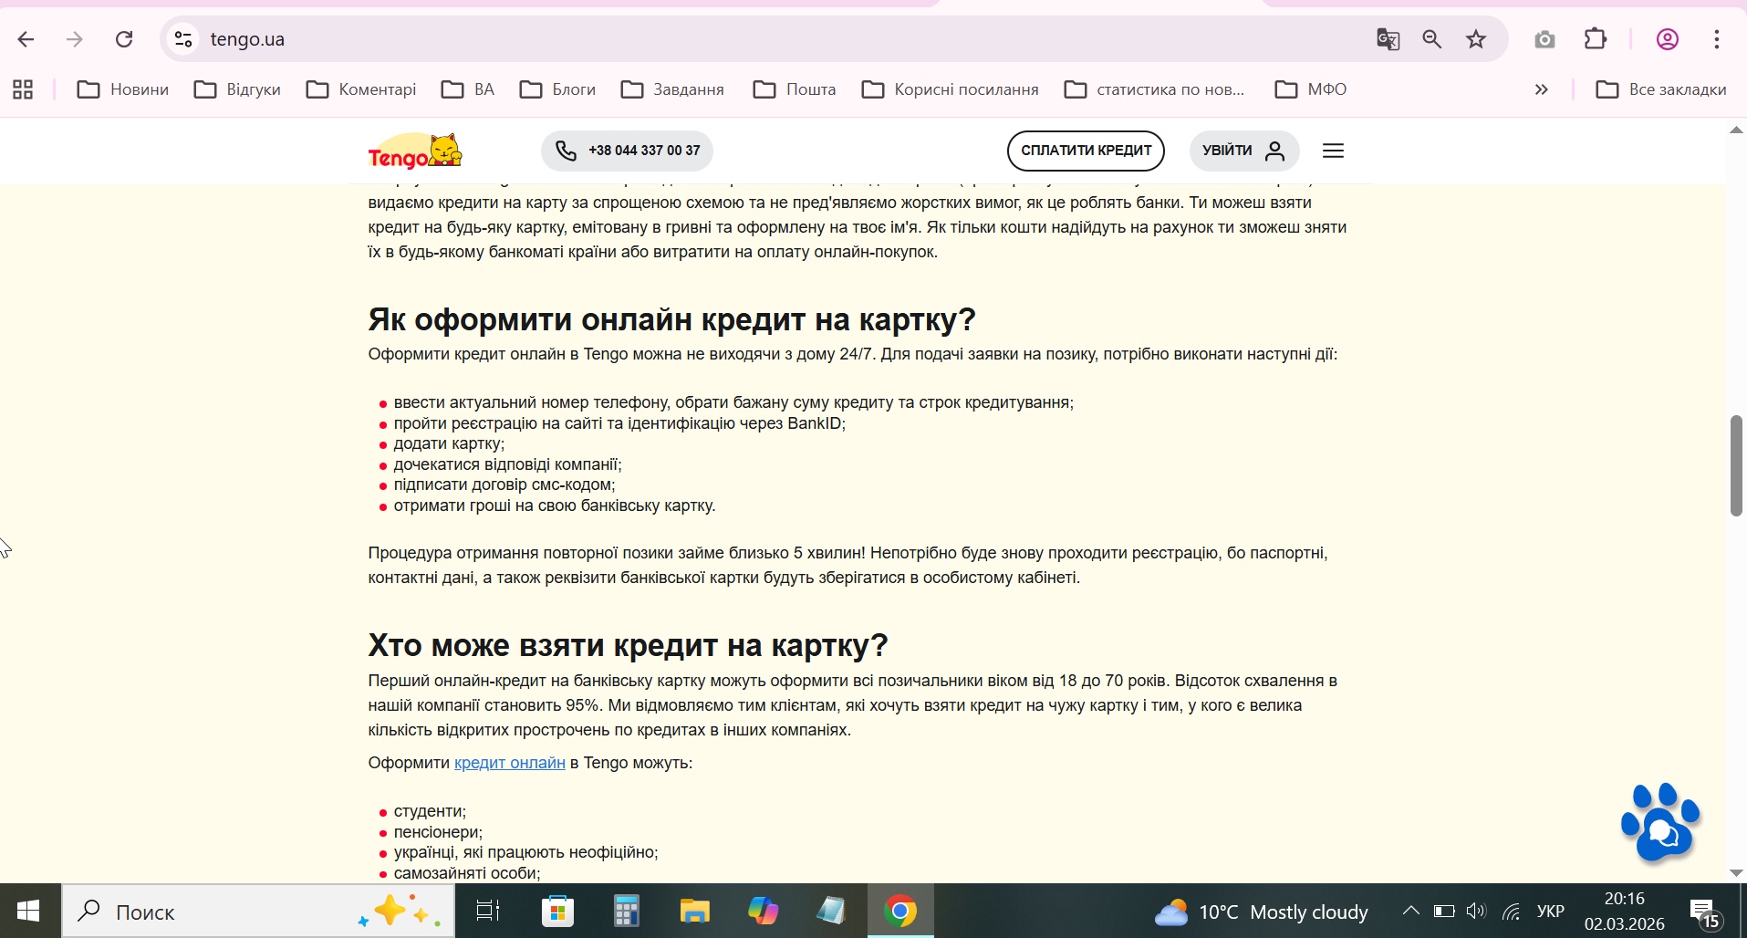
Task: Click the Поиск taskbar search box
Action: (258, 911)
